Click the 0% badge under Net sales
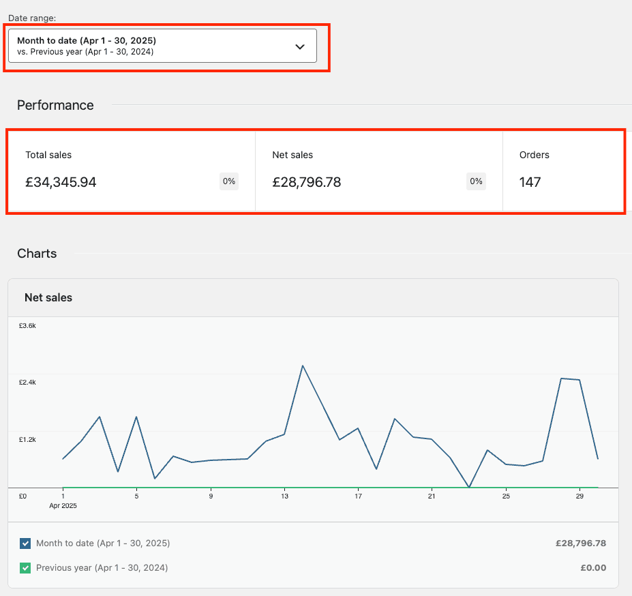This screenshot has height=596, width=632. click(x=476, y=181)
